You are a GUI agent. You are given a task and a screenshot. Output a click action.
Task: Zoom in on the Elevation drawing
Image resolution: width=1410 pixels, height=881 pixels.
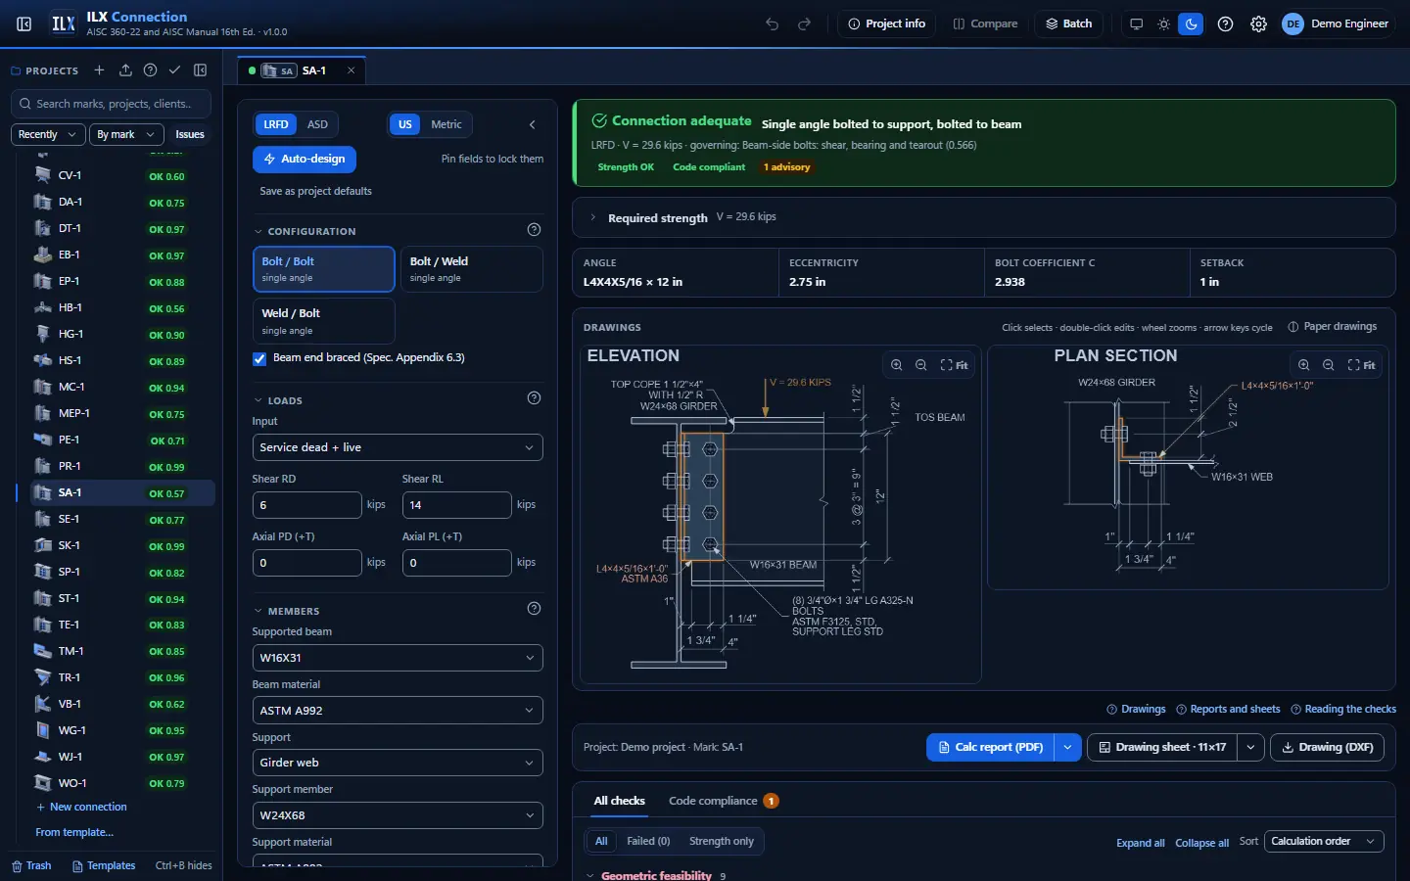[x=896, y=365]
